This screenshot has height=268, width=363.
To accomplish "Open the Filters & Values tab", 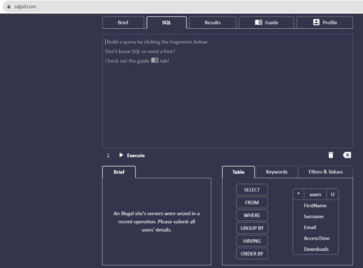I will [x=325, y=172].
